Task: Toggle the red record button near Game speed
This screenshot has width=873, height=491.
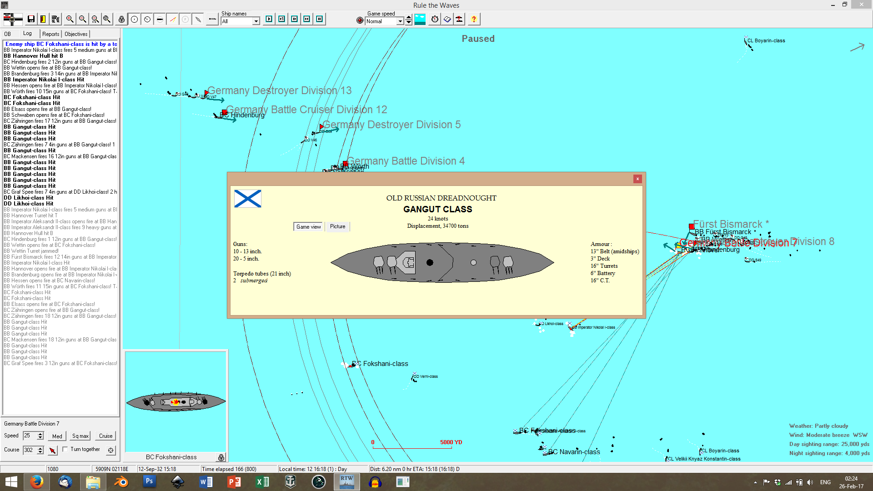Action: [360, 20]
